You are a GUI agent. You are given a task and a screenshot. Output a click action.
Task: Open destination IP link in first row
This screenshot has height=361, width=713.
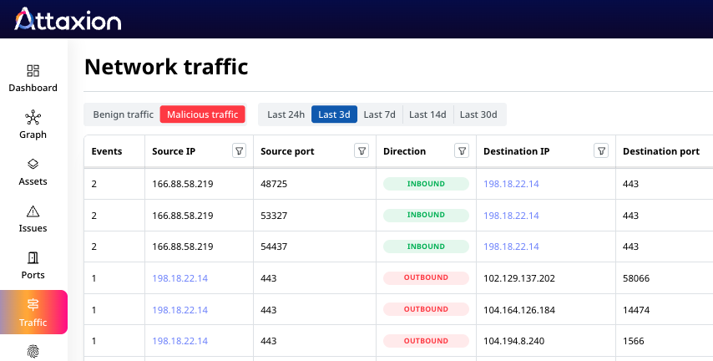511,183
